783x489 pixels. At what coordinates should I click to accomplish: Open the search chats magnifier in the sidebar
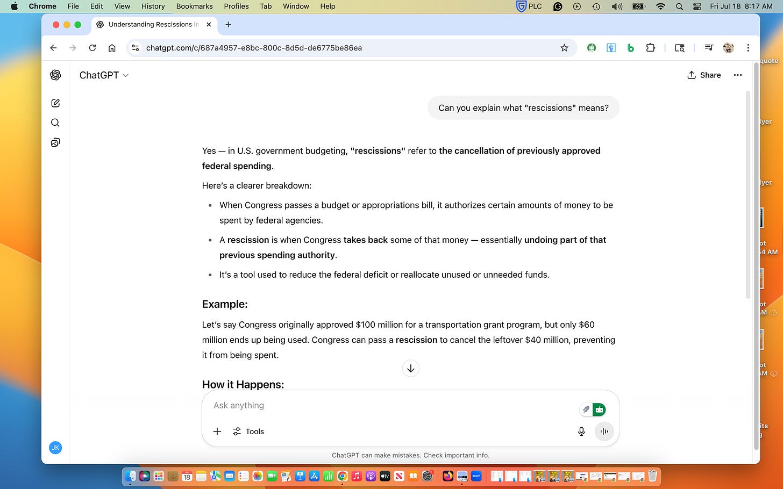pos(55,123)
